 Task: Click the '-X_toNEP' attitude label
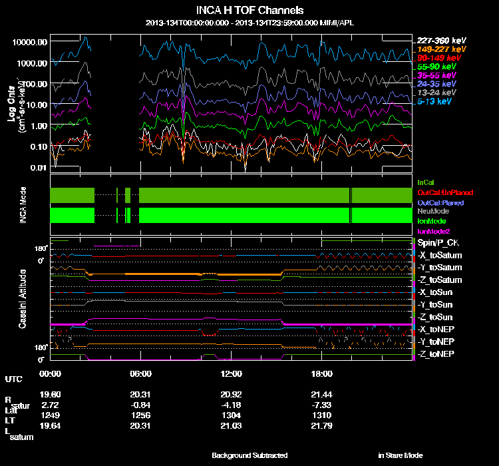click(436, 330)
